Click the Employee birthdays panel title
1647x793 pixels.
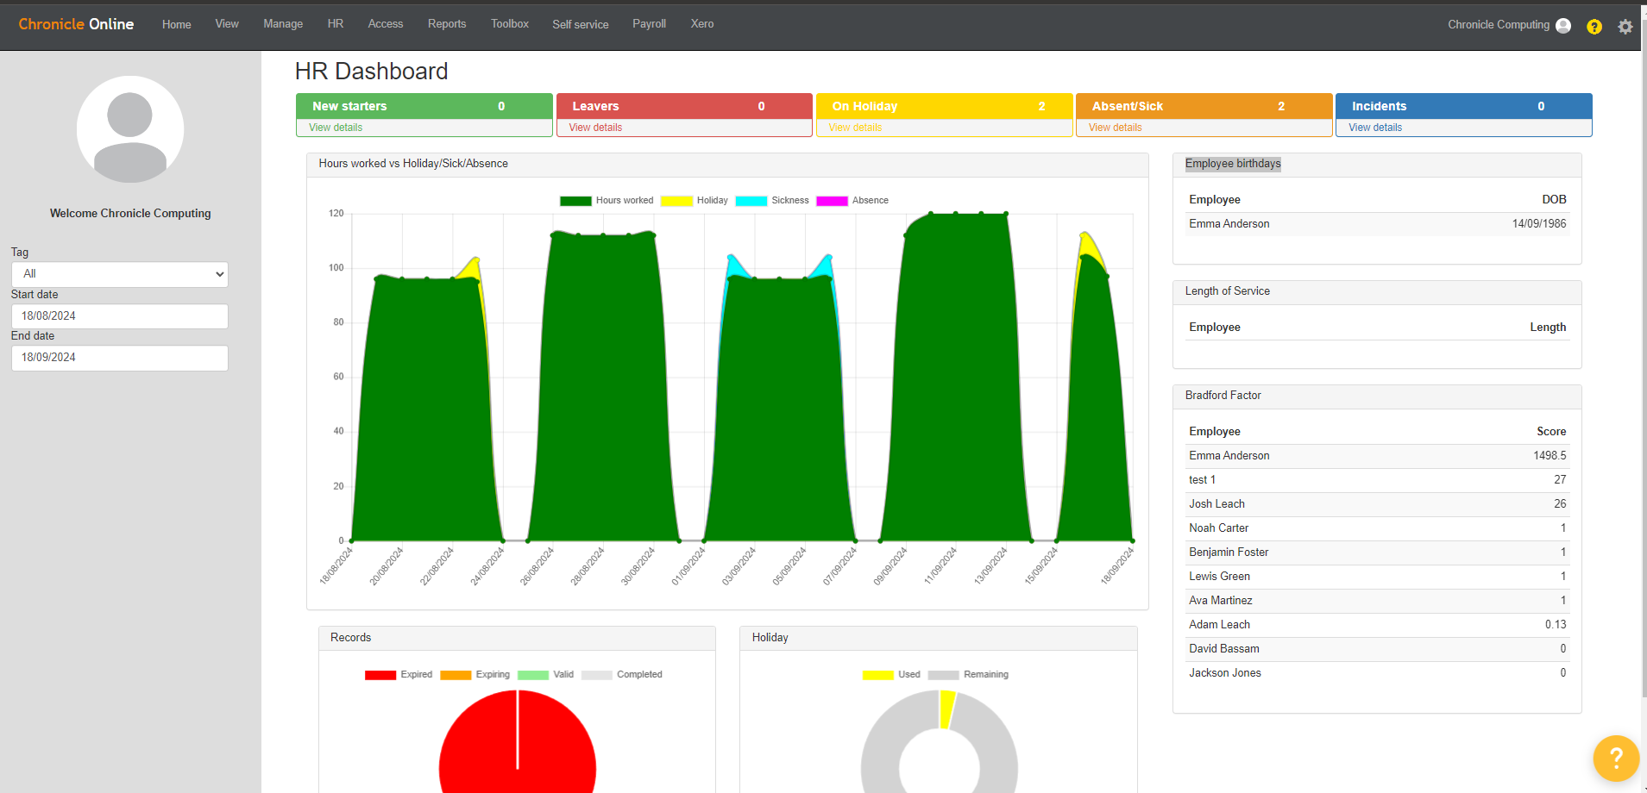1233,164
